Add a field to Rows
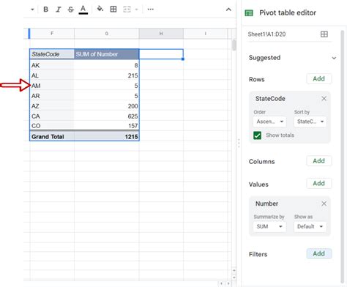 point(318,78)
